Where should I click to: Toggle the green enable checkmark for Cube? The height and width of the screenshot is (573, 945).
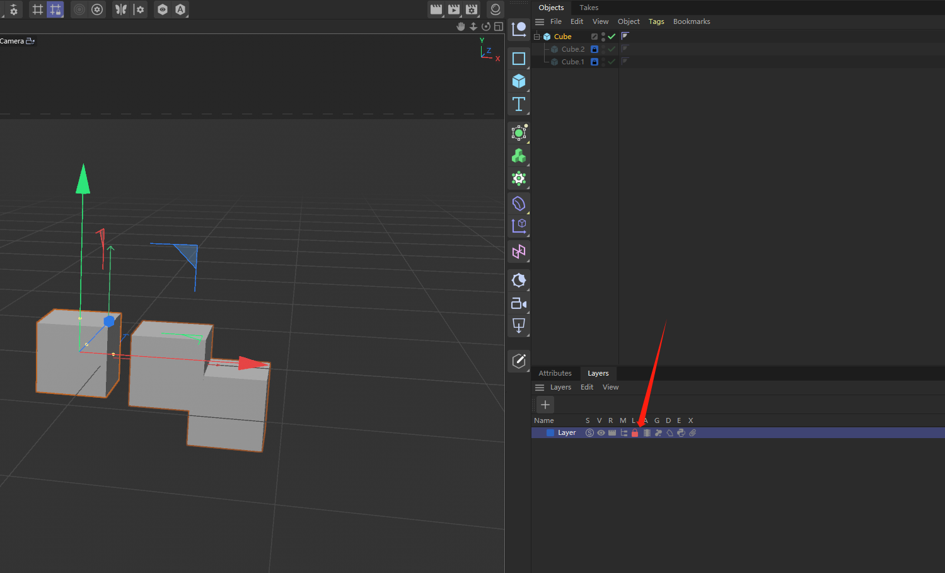pos(612,37)
